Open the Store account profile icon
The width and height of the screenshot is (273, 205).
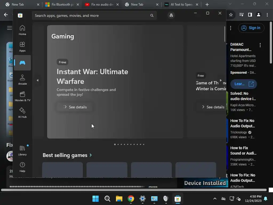pyautogui.click(x=171, y=15)
